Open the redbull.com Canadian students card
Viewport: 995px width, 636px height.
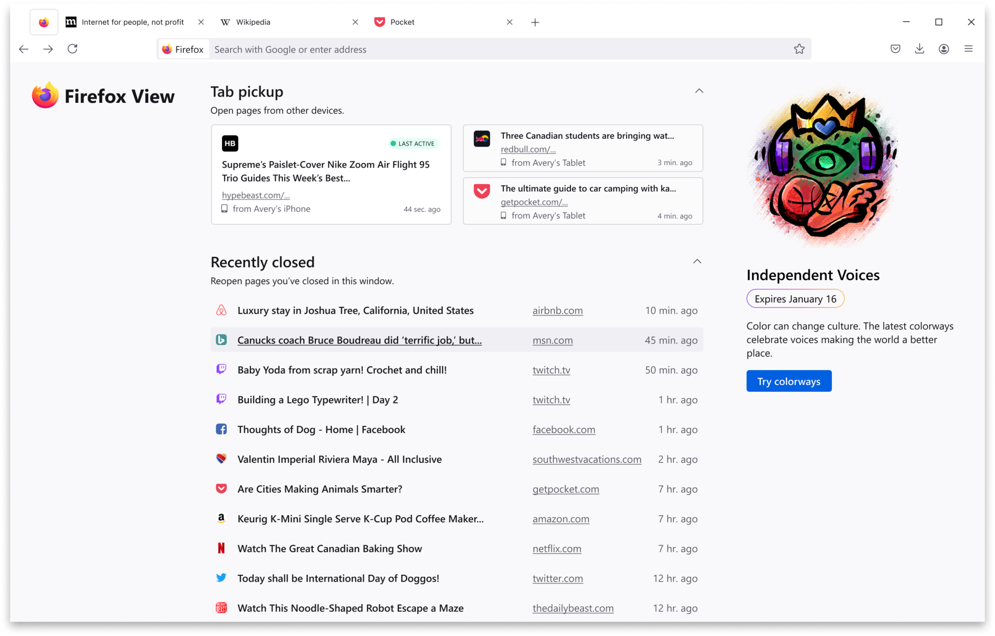click(583, 149)
